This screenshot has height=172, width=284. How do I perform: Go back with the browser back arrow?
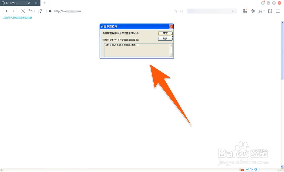(7, 11)
